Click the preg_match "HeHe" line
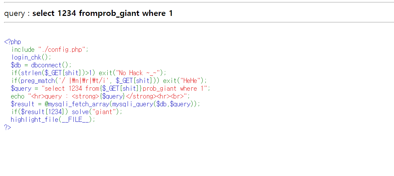 [109, 81]
